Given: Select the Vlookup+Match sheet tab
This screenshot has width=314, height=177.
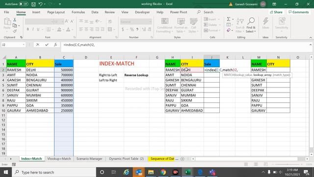Looking at the screenshot, I should click(x=59, y=159).
